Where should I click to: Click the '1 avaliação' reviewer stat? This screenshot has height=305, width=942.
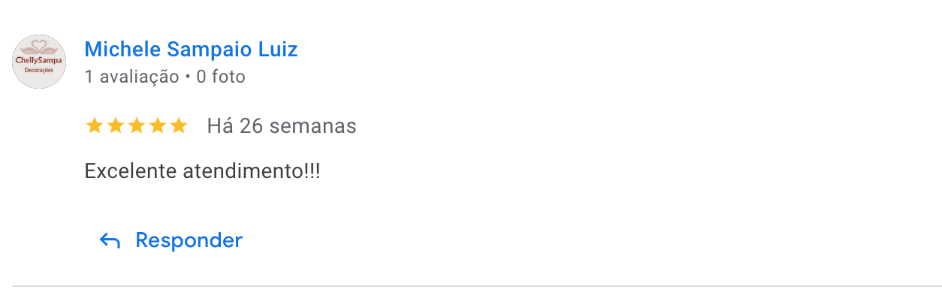[131, 77]
